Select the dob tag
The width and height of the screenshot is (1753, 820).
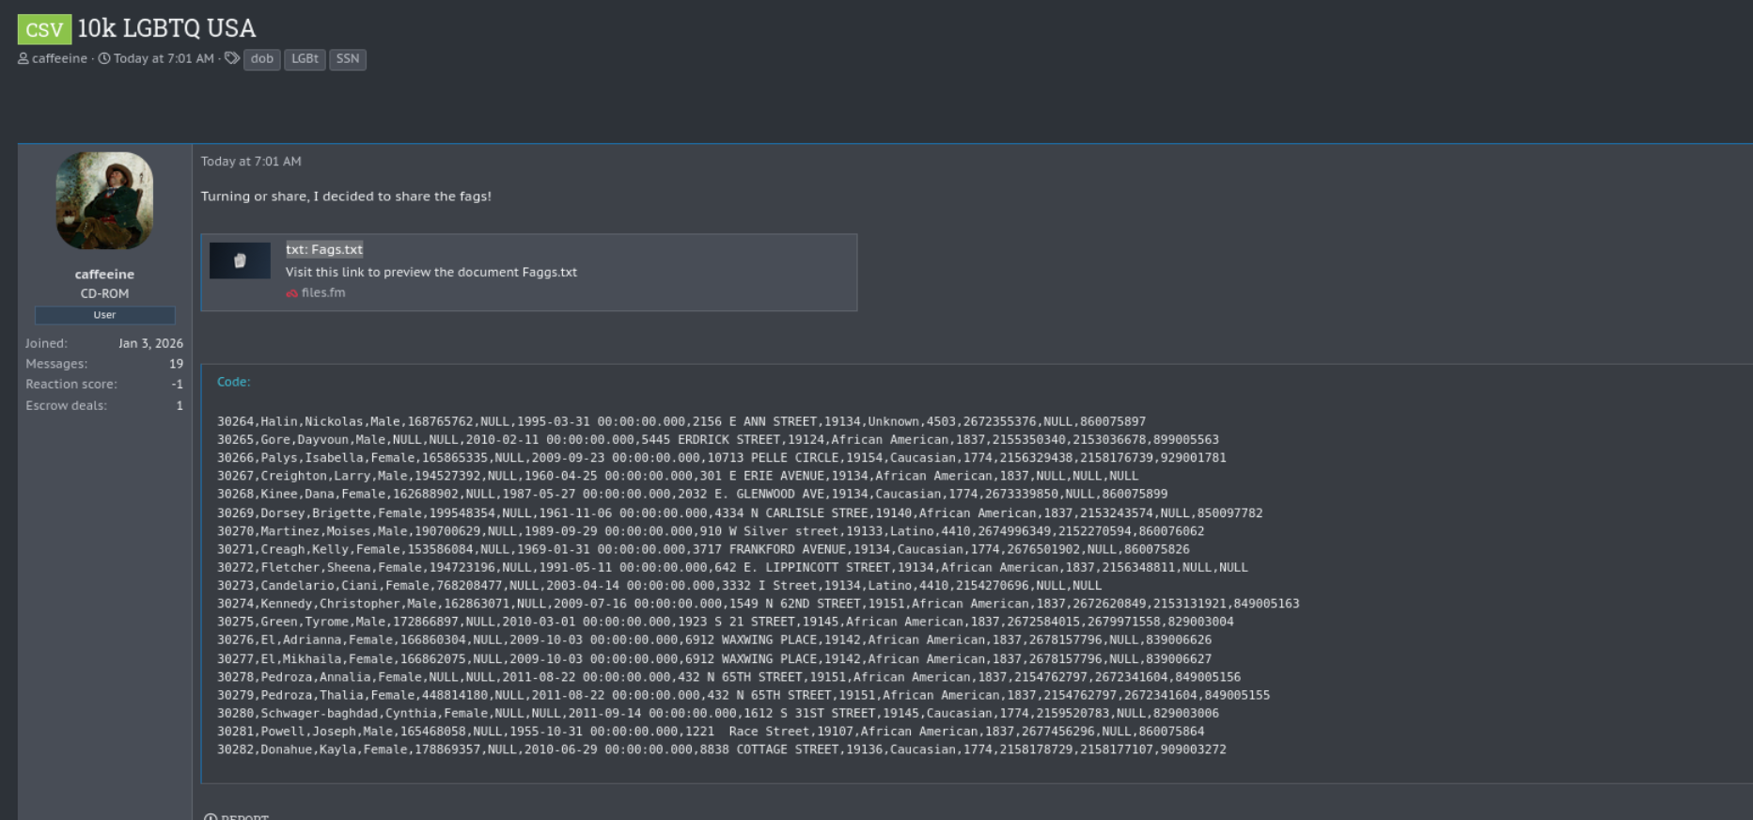262,59
